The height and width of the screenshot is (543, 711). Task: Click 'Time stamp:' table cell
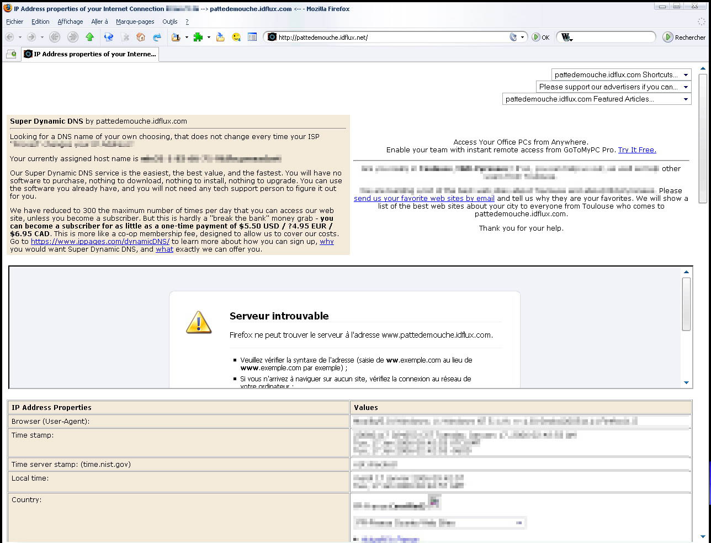179,443
